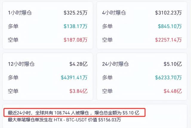Click the 12-hour 多单 value $4391.41万

pyautogui.click(x=74, y=78)
